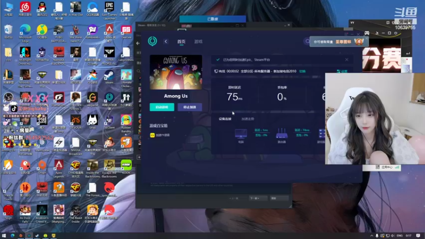Switch to the 首页 home tab
425x239 pixels.
181,41
